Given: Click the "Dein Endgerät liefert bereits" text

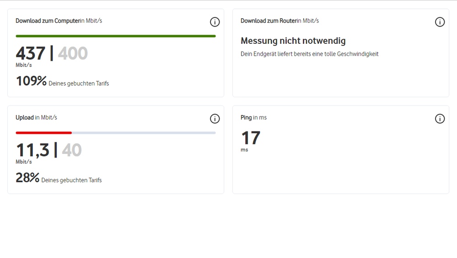Looking at the screenshot, I should [309, 54].
